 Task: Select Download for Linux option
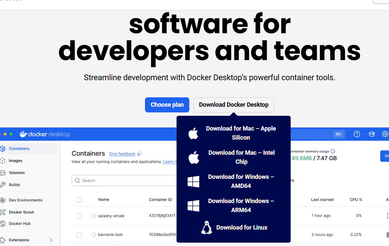click(242, 228)
